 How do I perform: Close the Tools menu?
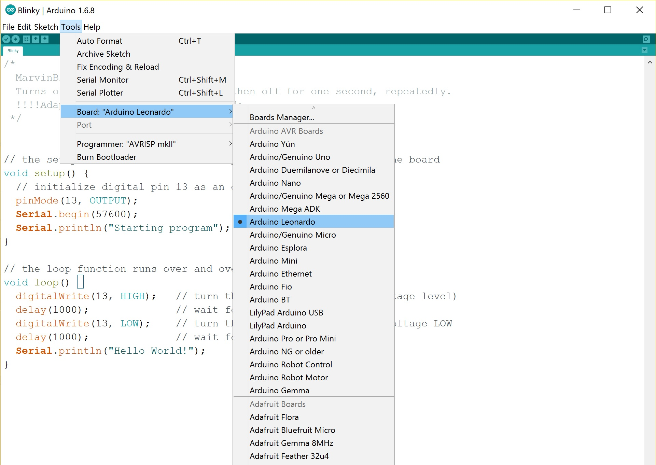tap(71, 27)
